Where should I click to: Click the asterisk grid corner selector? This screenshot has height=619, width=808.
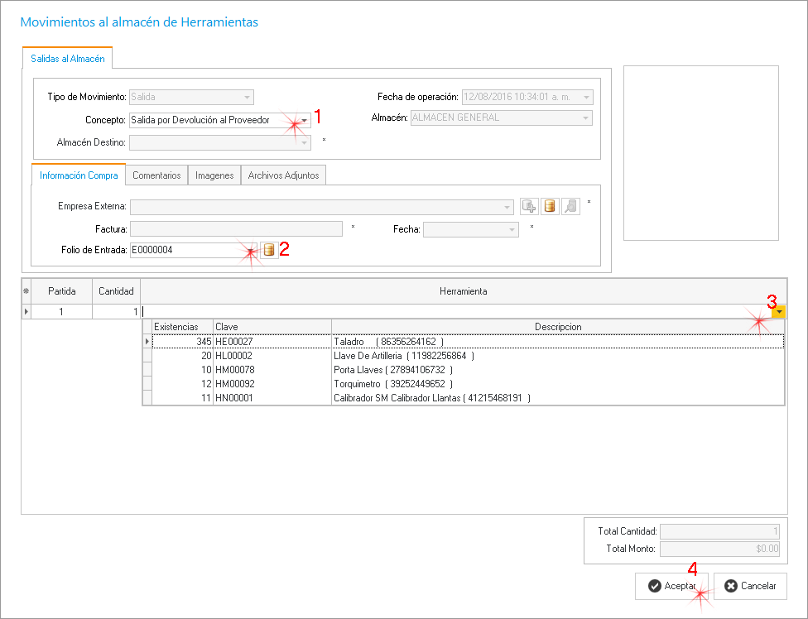point(26,291)
